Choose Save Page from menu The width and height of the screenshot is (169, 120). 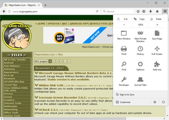coord(157,35)
